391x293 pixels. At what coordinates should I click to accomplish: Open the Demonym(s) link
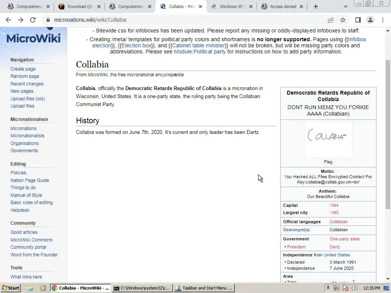tap(296, 230)
